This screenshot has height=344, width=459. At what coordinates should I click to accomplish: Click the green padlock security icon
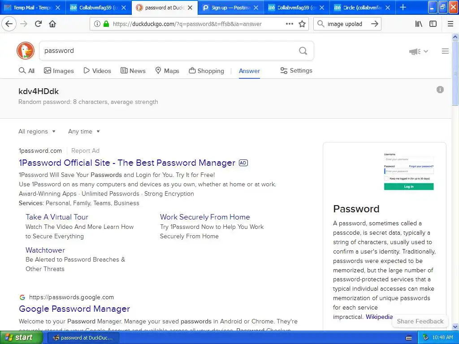click(x=106, y=24)
